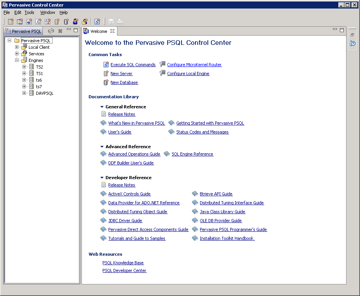Click book icon beside User's Guide
Screen dimensions: 360x296
click(x=103, y=132)
